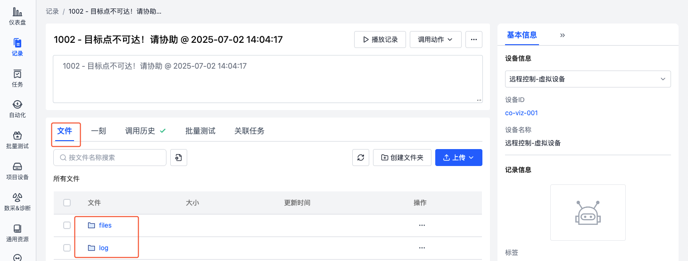Image resolution: width=688 pixels, height=261 pixels.
Task: Open the action menu for files row
Action: [x=422, y=225]
